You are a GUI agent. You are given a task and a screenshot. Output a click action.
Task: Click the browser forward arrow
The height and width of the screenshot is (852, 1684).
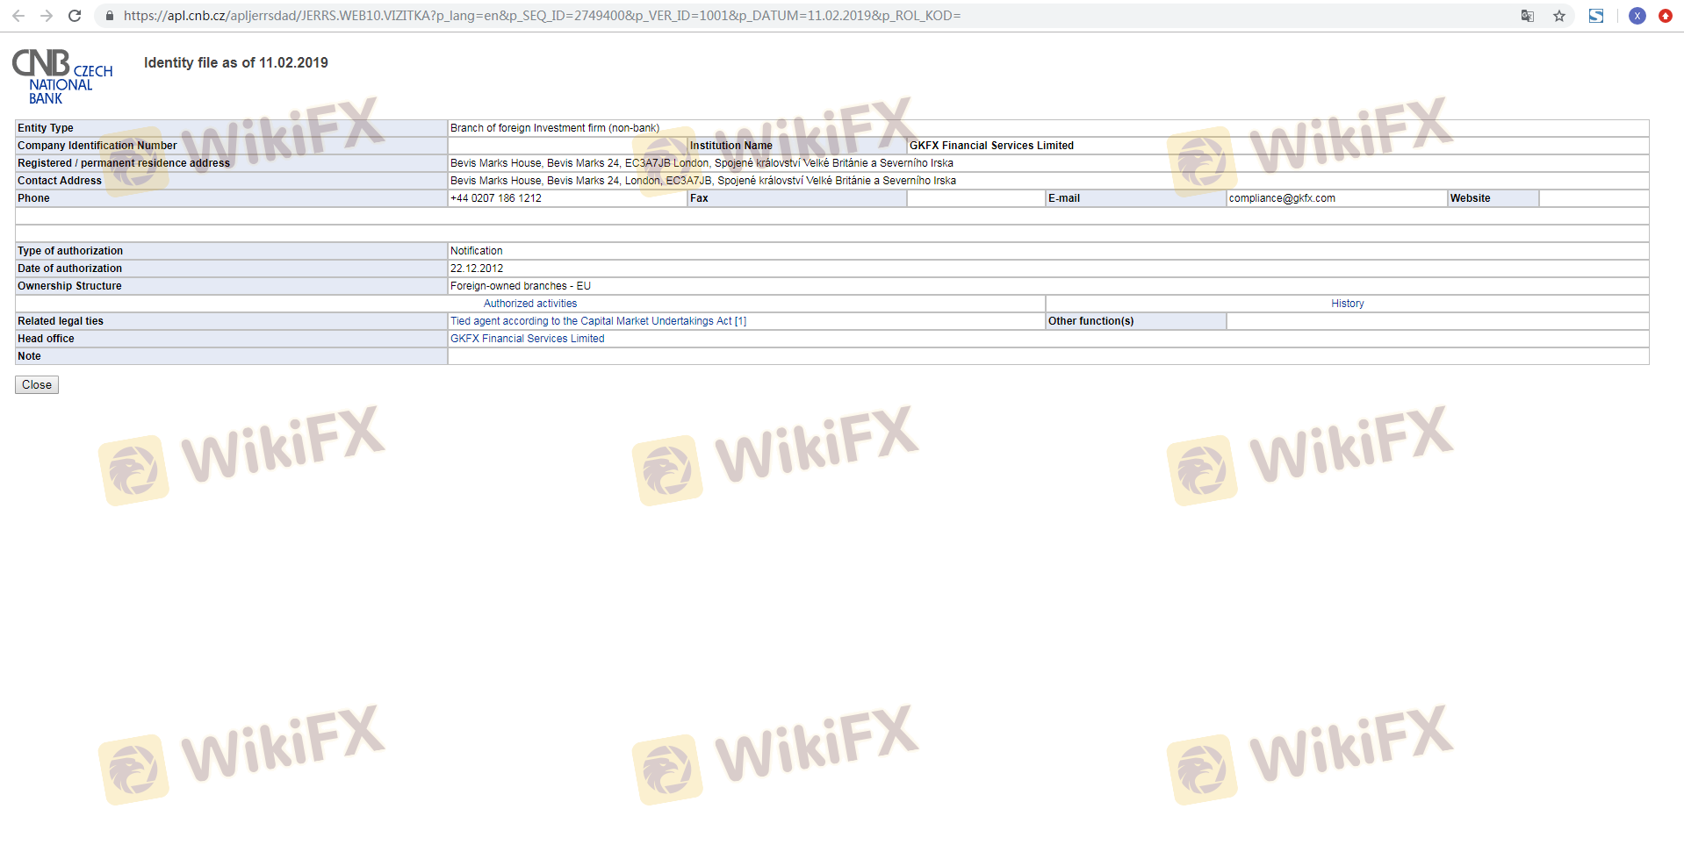pyautogui.click(x=47, y=16)
